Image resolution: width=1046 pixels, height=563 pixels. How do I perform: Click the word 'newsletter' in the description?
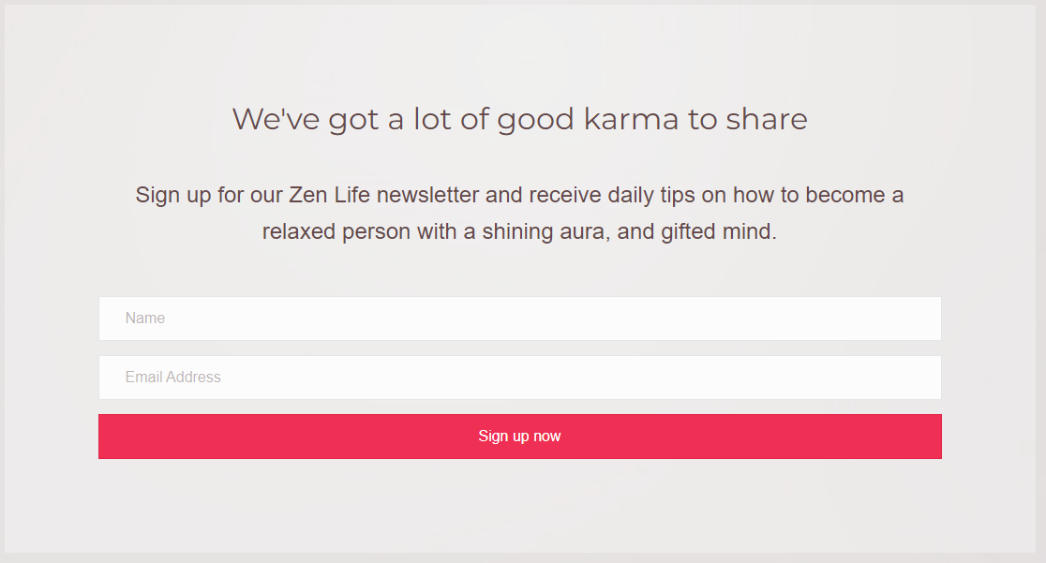click(427, 196)
